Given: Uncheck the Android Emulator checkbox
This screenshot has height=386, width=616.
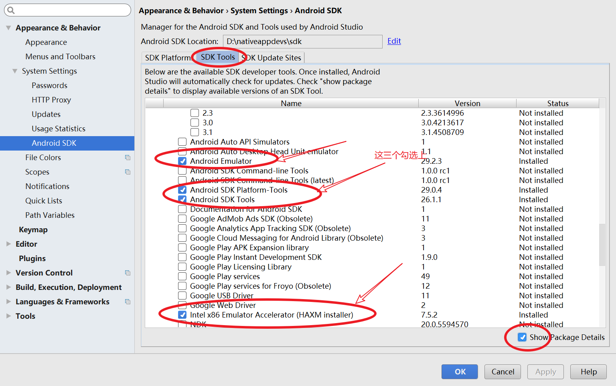Looking at the screenshot, I should tap(182, 161).
